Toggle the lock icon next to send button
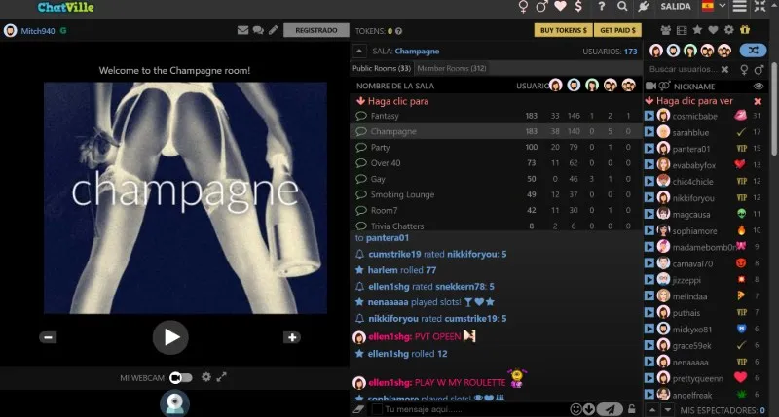Viewport: 779px width, 417px height. (631, 409)
